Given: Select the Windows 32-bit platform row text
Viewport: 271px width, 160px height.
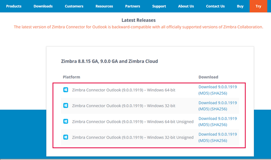Looking at the screenshot, I should point(124,106).
